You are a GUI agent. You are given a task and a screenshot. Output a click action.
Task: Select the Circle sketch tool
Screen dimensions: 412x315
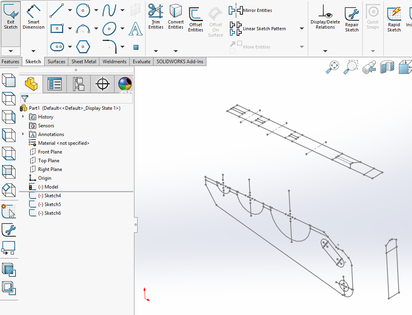click(83, 10)
